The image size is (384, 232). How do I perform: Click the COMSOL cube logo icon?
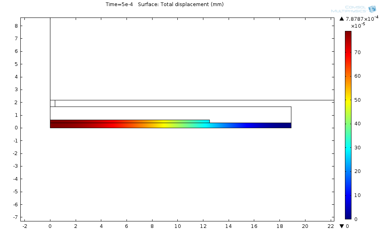point(372,9)
